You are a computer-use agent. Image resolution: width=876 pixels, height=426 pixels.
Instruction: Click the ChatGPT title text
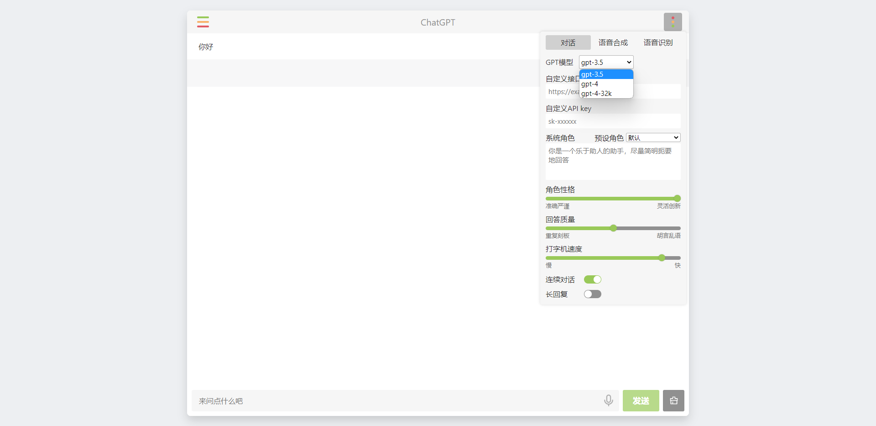point(438,22)
